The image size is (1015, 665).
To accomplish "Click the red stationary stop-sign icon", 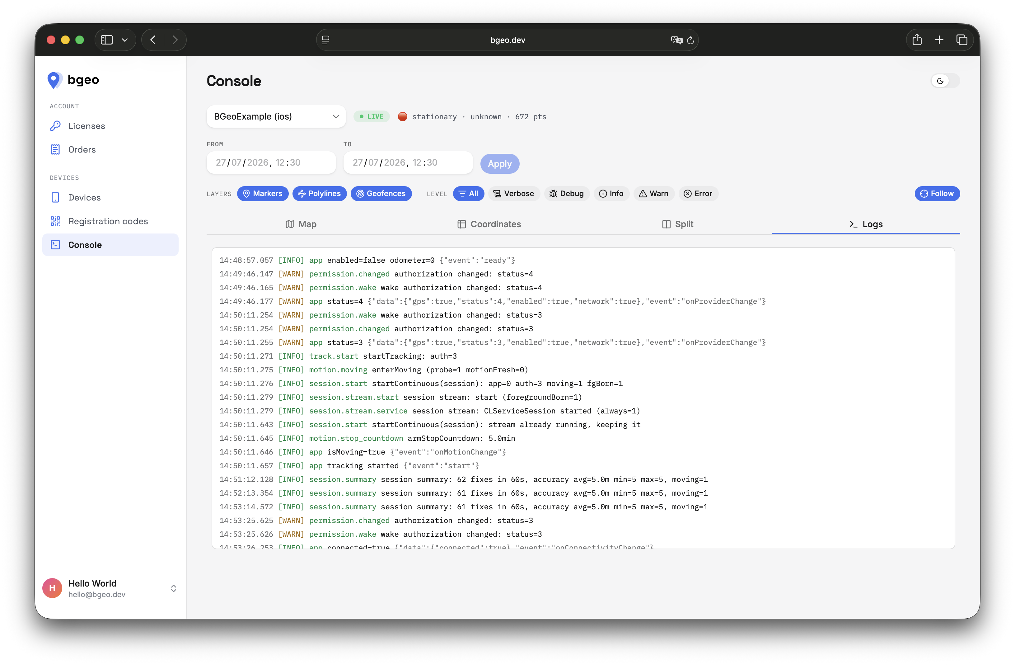I will [x=403, y=116].
